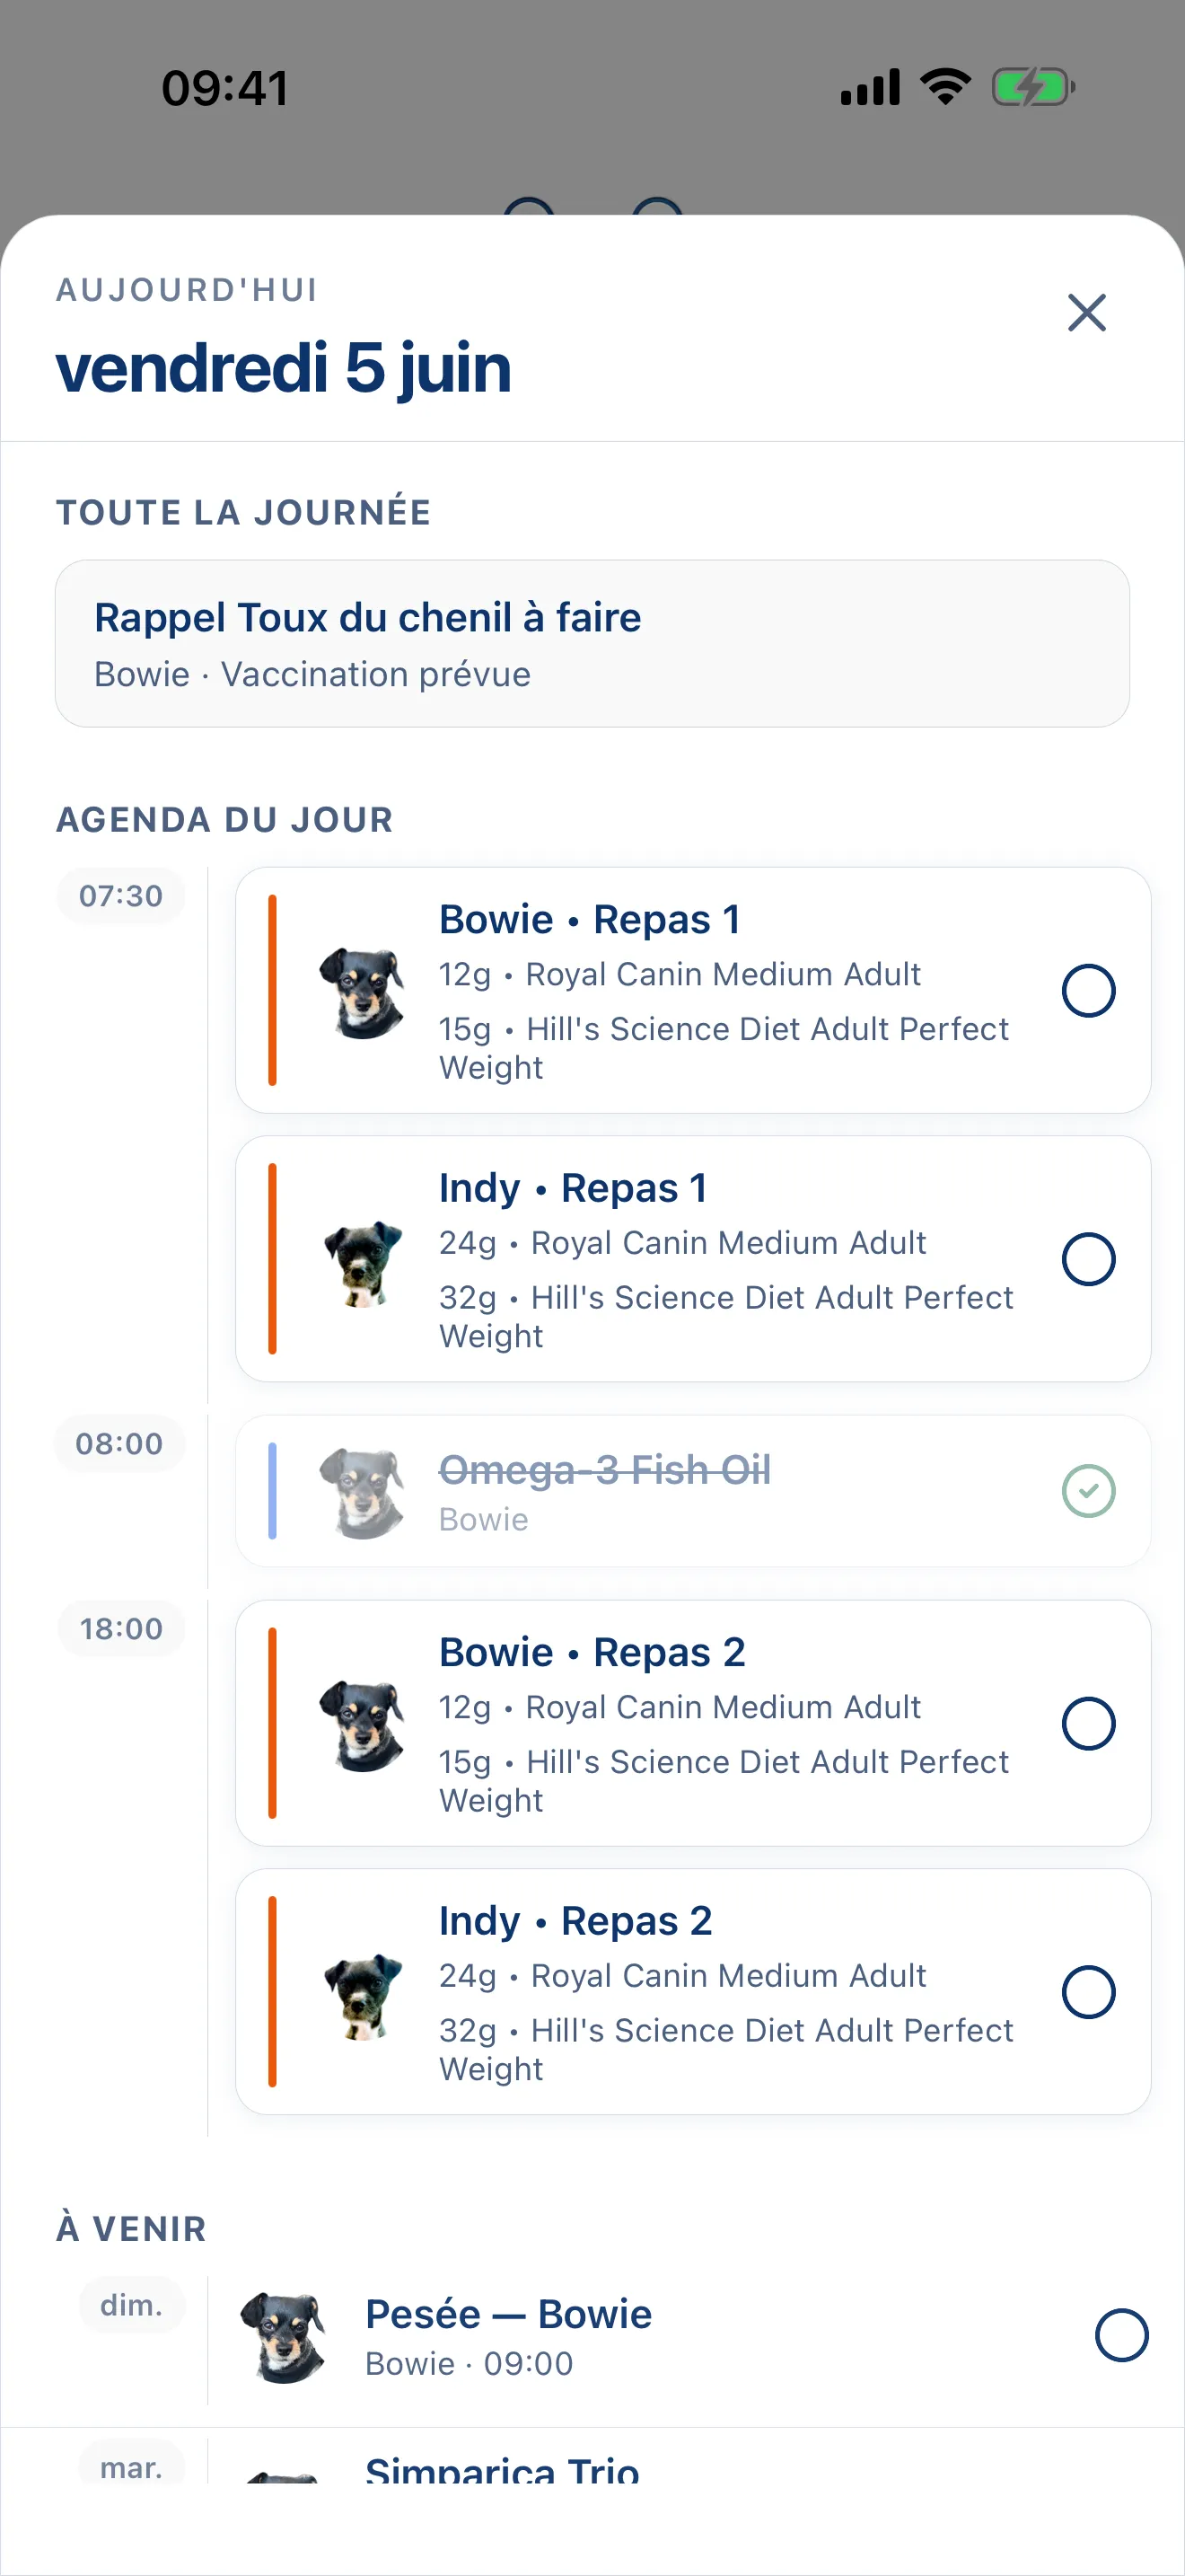The height and width of the screenshot is (2576, 1185).
Task: Tap Indy's dog photo in Repas 1
Action: pos(362,1262)
